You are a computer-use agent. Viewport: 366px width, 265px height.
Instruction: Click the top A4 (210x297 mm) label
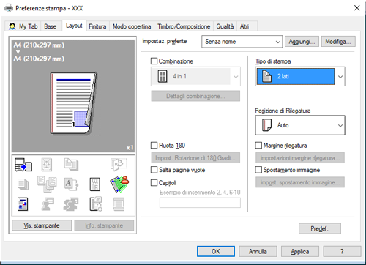(x=39, y=45)
